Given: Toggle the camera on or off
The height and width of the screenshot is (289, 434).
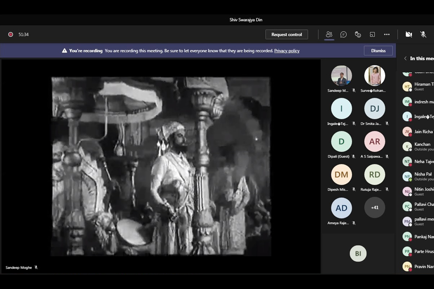Looking at the screenshot, I should point(409,35).
